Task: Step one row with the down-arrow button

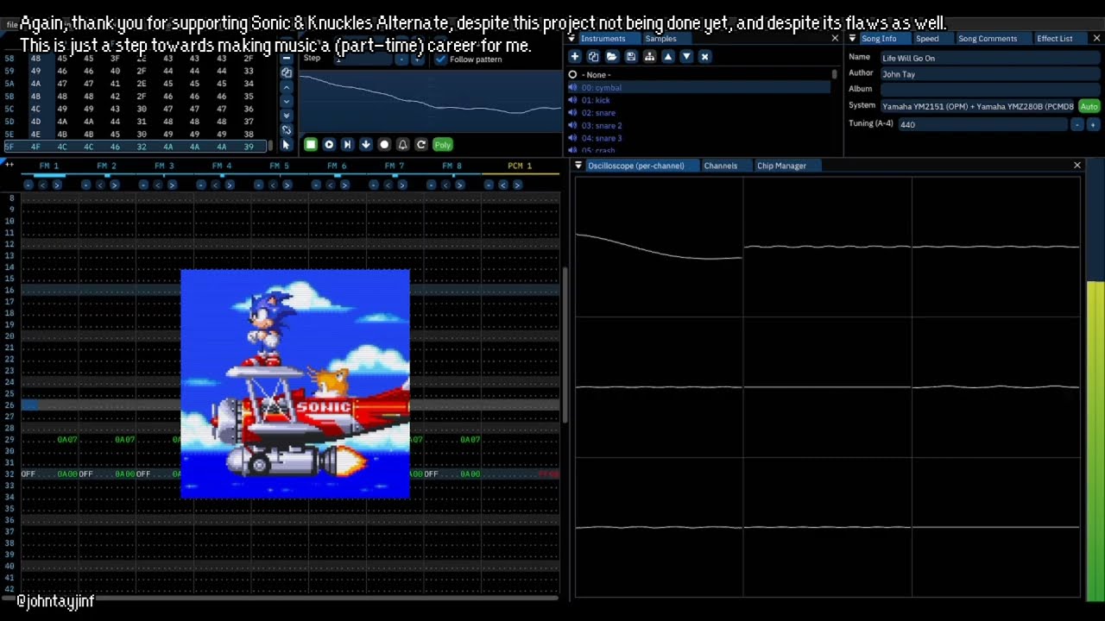Action: [x=366, y=145]
